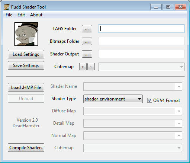Open the About menu
This screenshot has width=190, height=163.
(36, 15)
